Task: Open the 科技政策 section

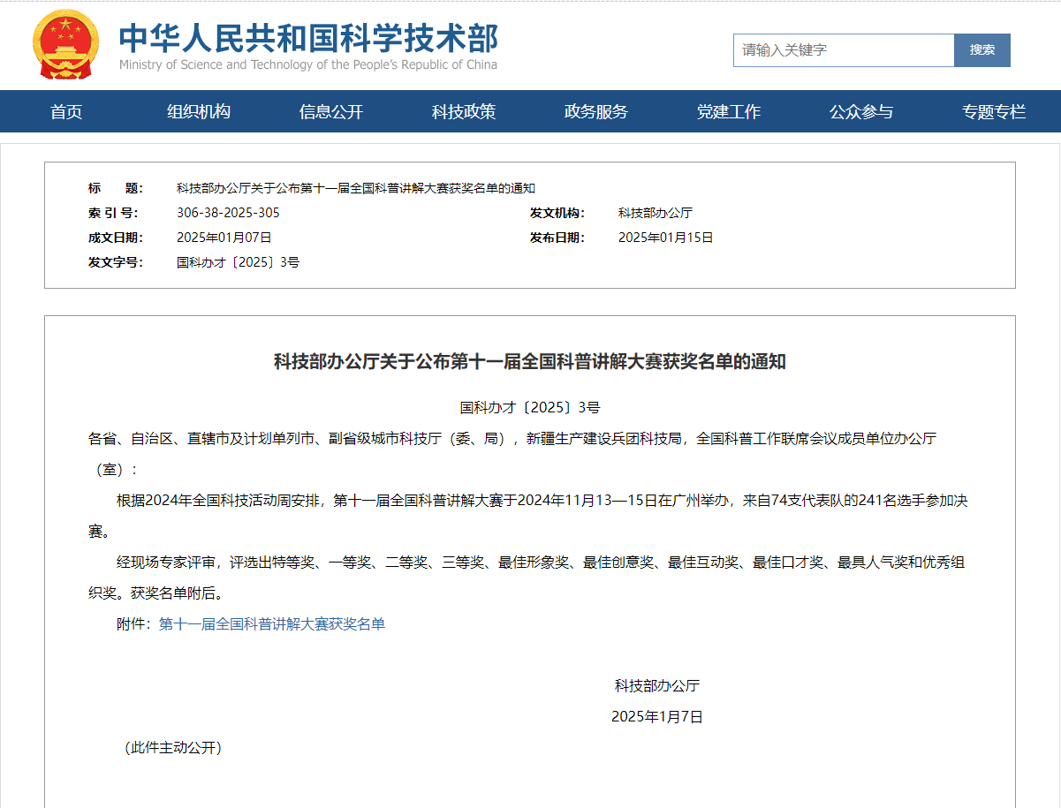Action: (x=464, y=112)
